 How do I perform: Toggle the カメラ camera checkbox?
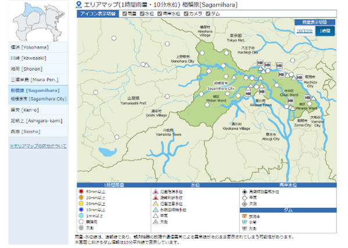point(186,14)
